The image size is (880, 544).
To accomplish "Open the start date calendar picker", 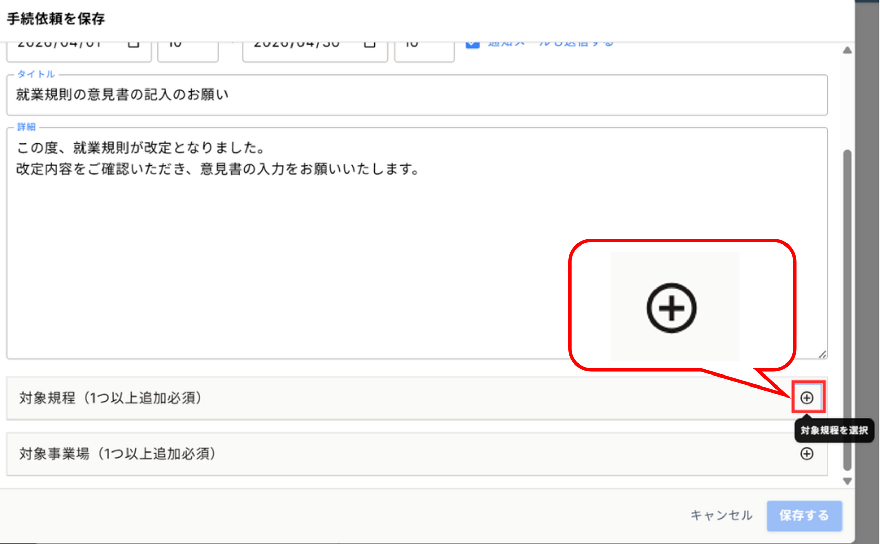I will (x=133, y=45).
